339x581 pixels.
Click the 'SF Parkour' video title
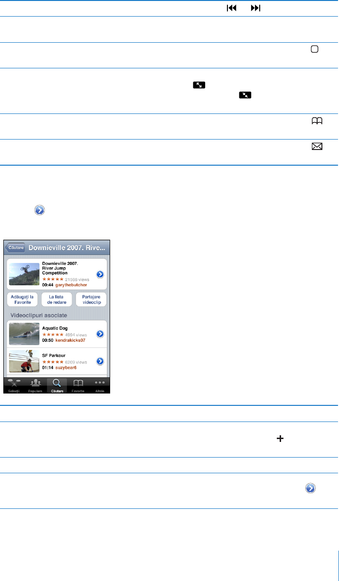coord(55,356)
